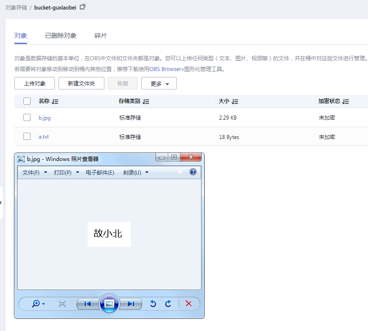This screenshot has width=368, height=331.
Task: Open the a.txt object link
Action: [44, 137]
